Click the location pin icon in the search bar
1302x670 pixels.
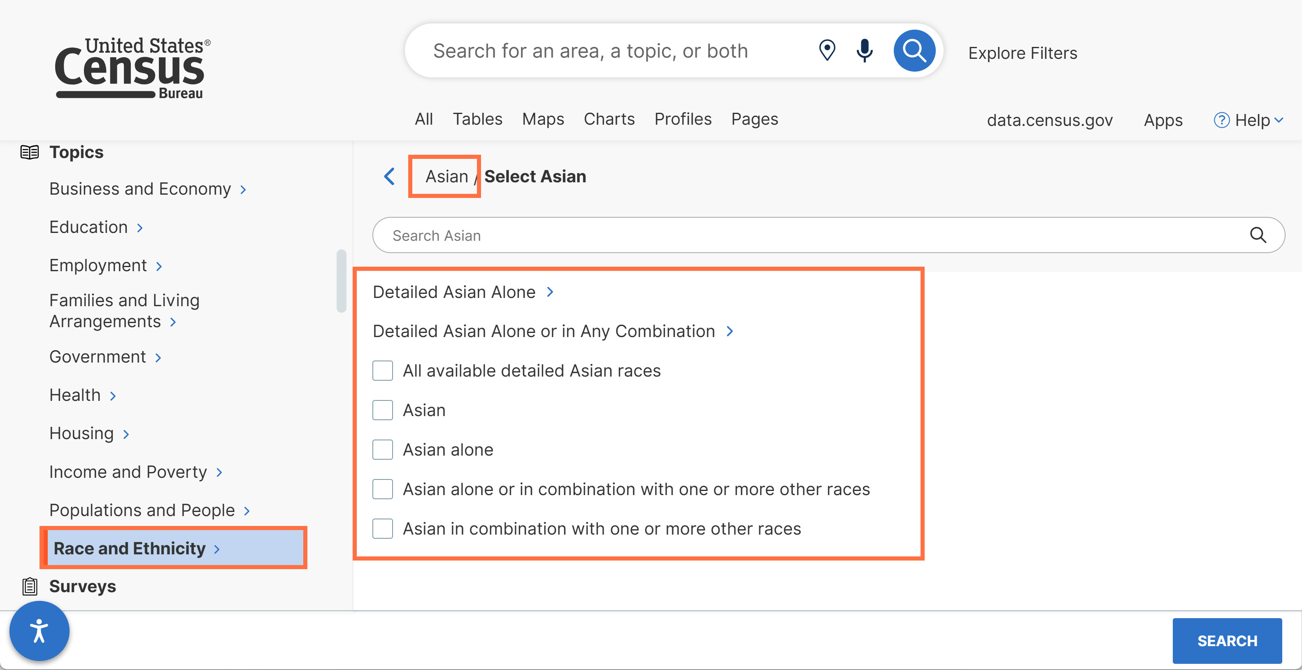[x=827, y=51]
